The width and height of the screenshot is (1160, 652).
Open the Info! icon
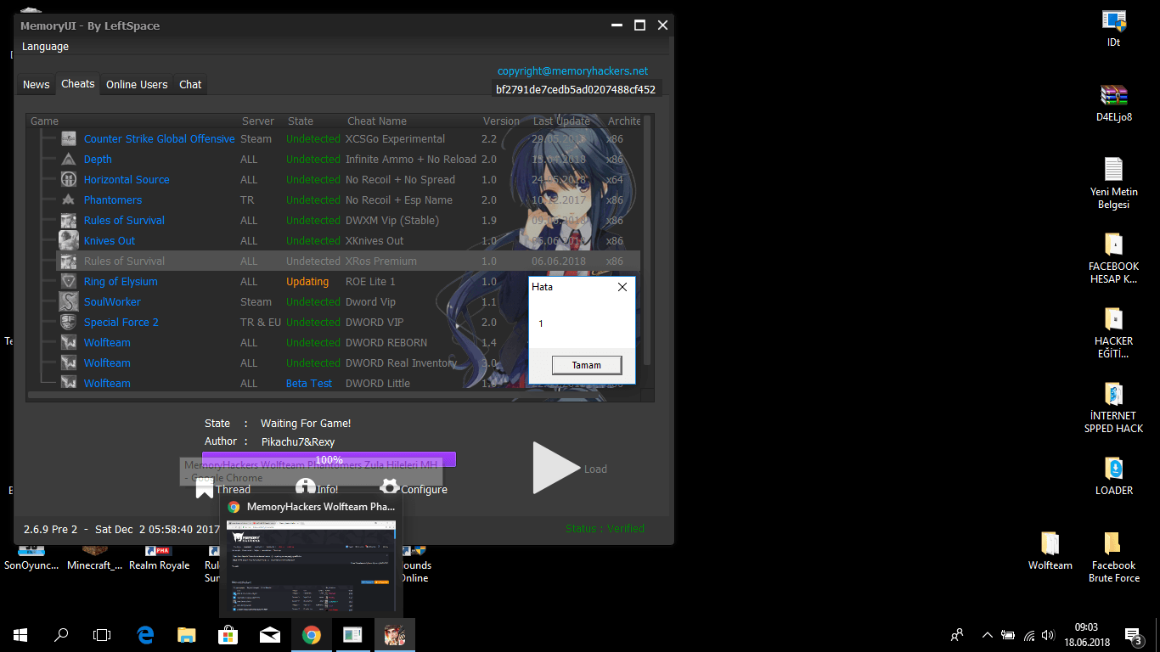click(x=305, y=488)
